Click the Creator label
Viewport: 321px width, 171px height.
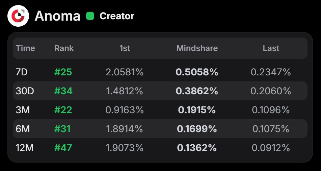117,16
